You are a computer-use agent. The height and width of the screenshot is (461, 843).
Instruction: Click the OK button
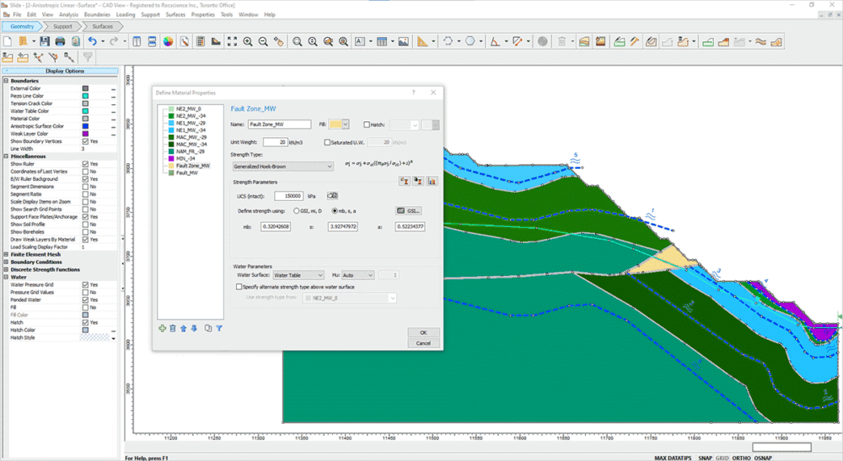423,332
